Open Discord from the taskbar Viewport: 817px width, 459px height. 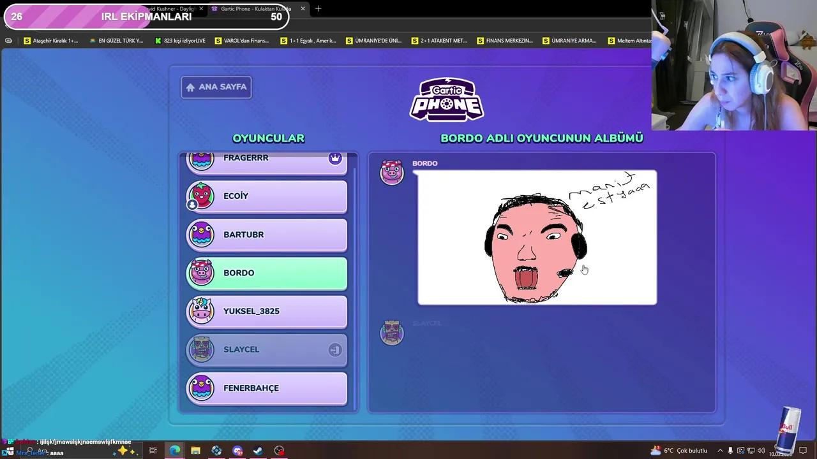tap(237, 451)
